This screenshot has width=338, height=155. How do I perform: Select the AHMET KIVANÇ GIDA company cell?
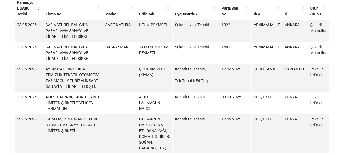coord(72,103)
